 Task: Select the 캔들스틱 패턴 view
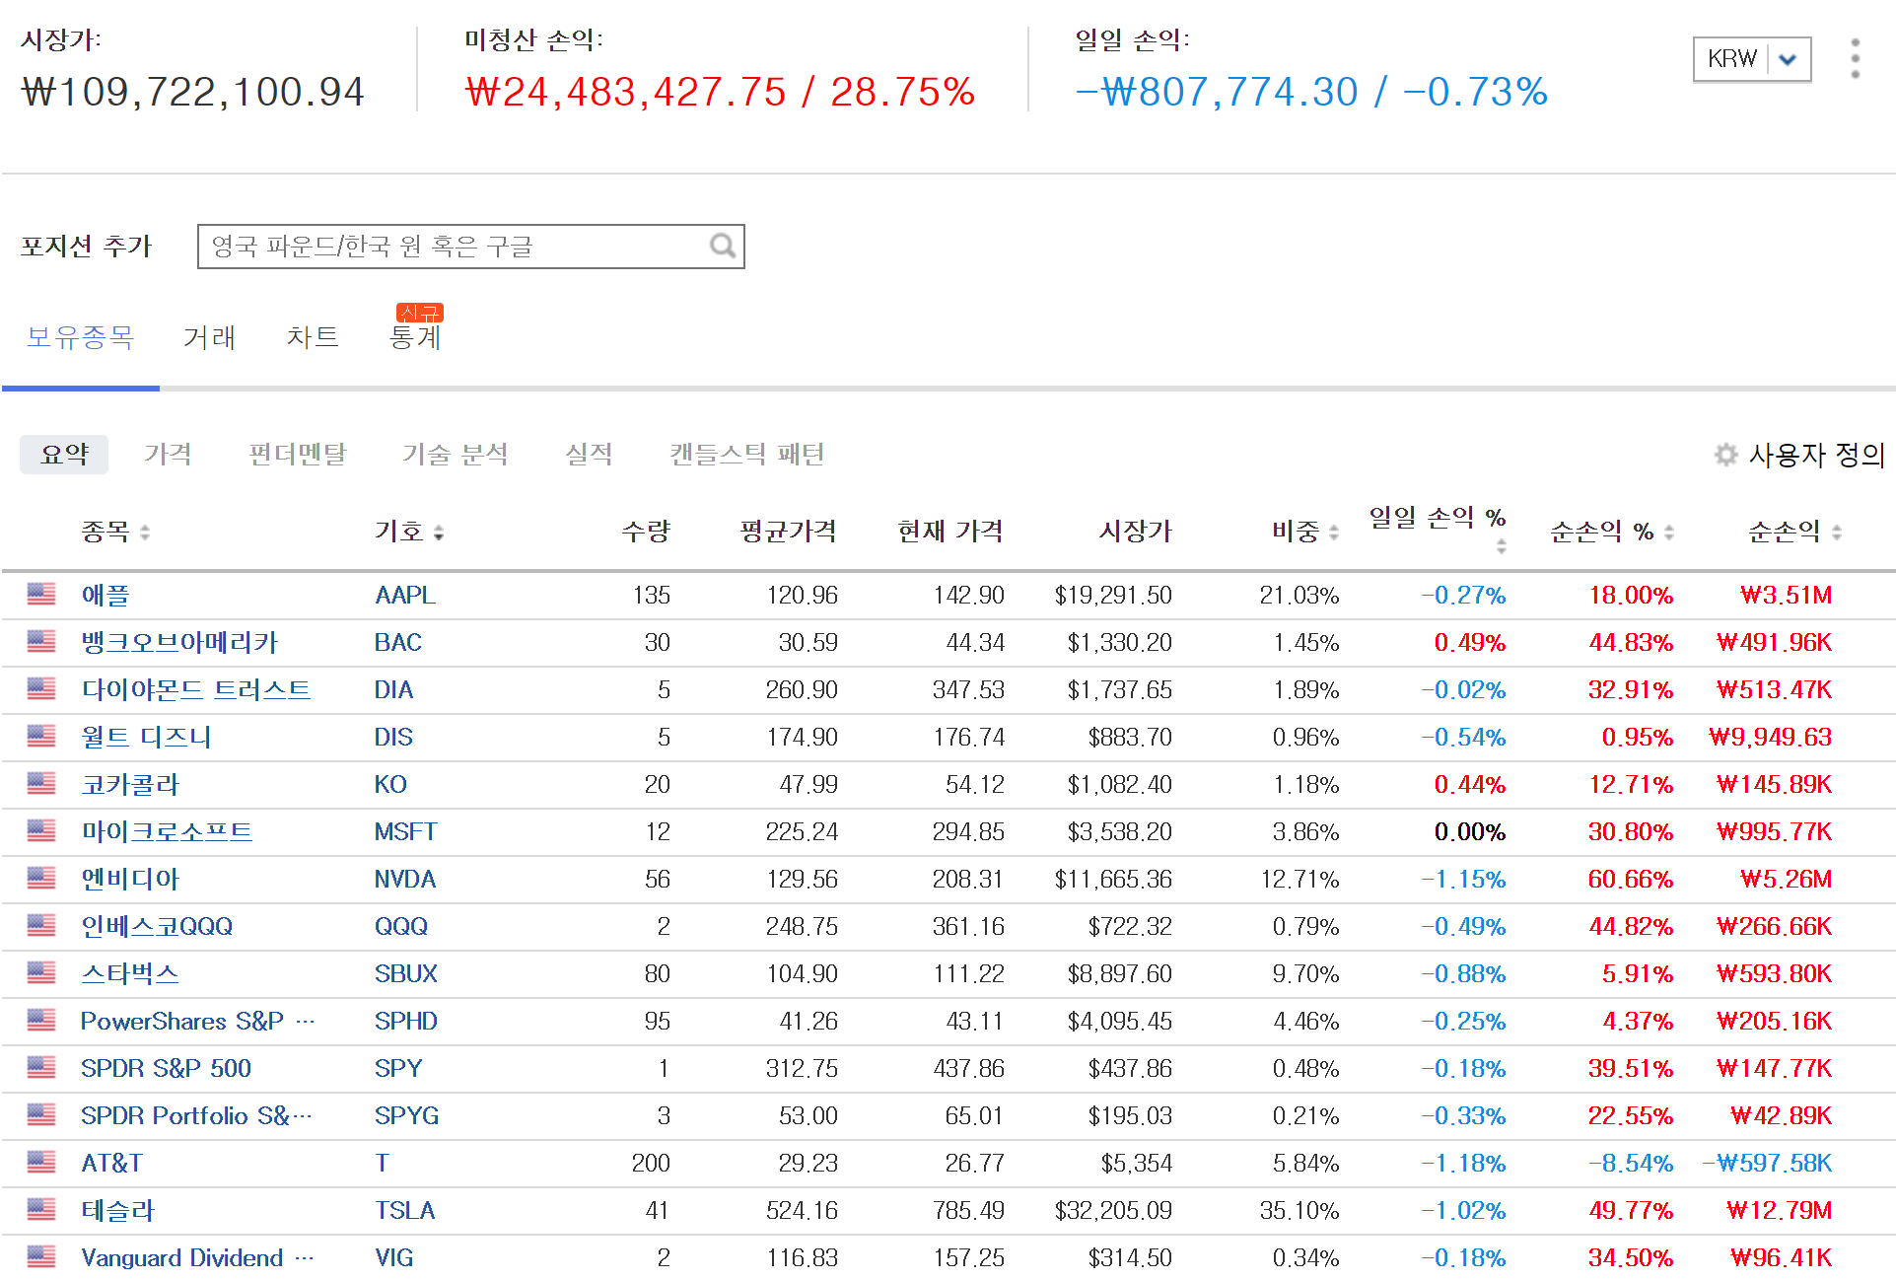pos(746,455)
